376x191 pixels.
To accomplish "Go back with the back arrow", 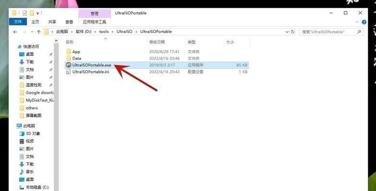I will [x=15, y=32].
